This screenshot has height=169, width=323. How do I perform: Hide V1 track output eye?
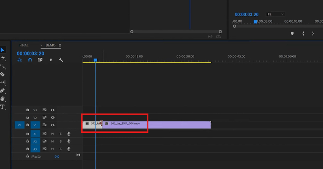(53, 125)
